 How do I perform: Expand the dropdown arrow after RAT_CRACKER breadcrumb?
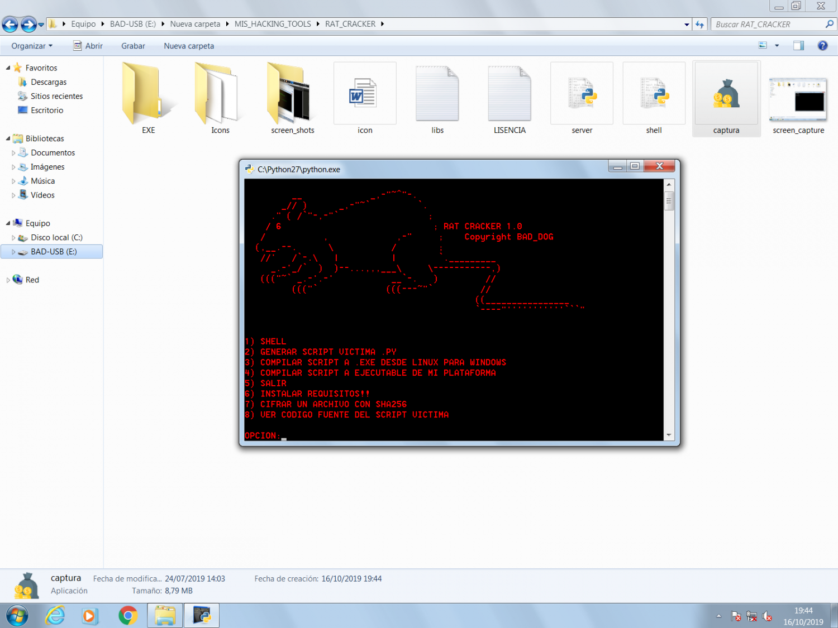382,24
